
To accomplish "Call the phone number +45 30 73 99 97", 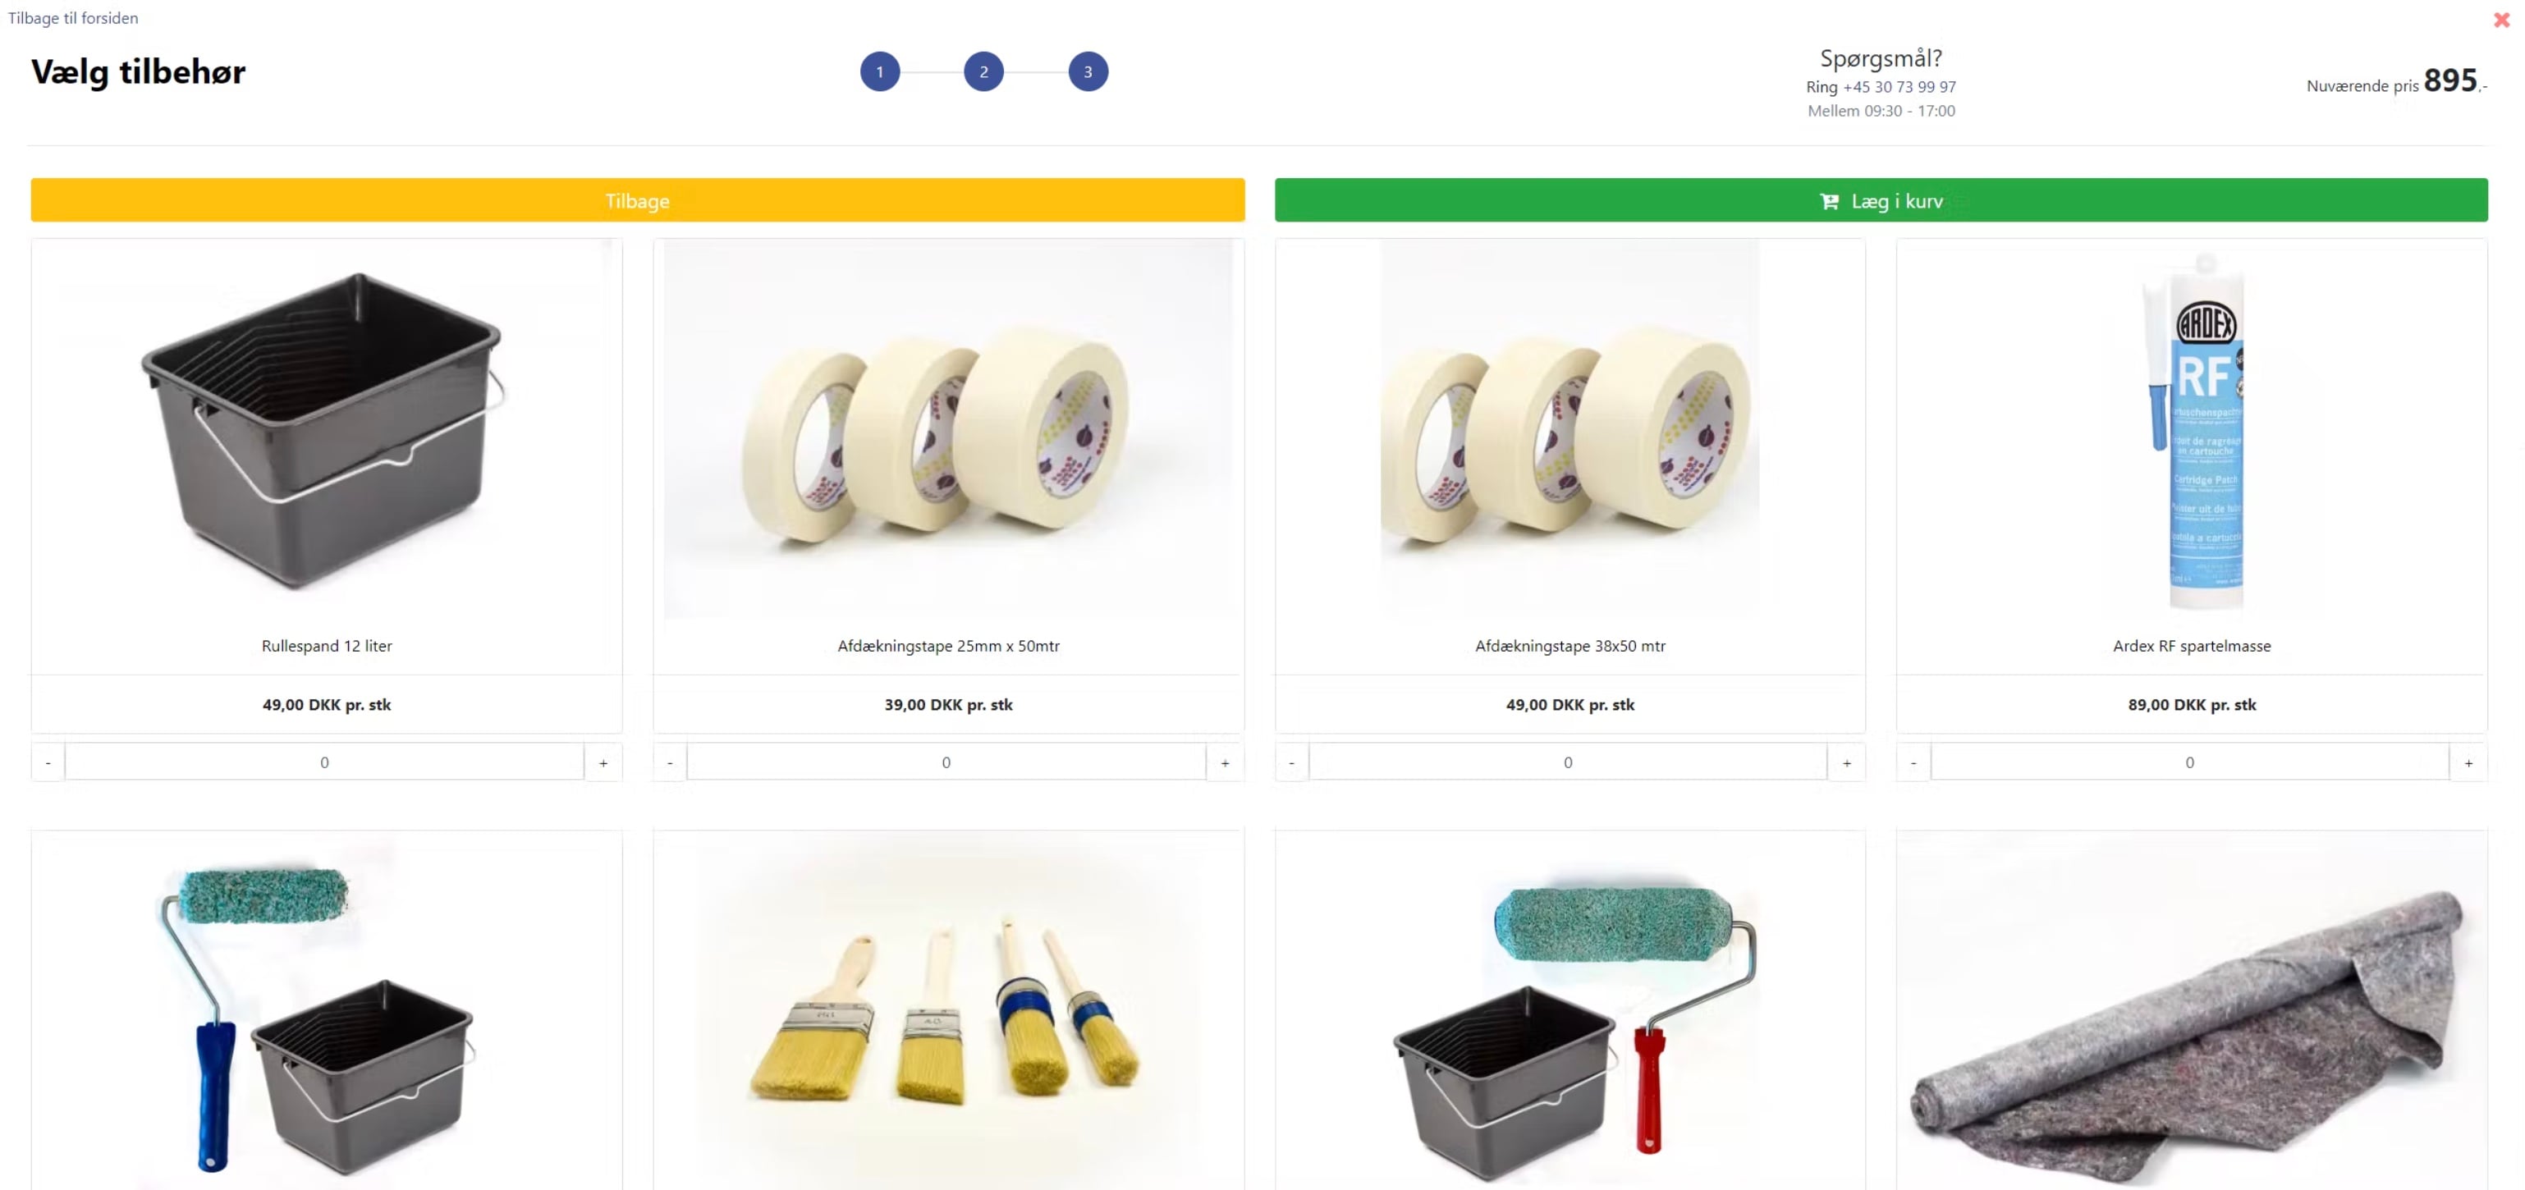I will click(1899, 86).
